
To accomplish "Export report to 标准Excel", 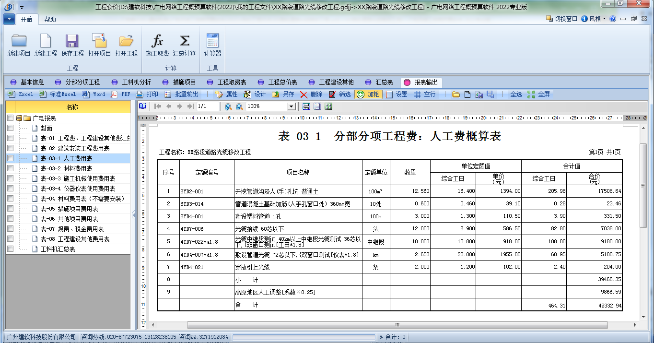I will [57, 95].
